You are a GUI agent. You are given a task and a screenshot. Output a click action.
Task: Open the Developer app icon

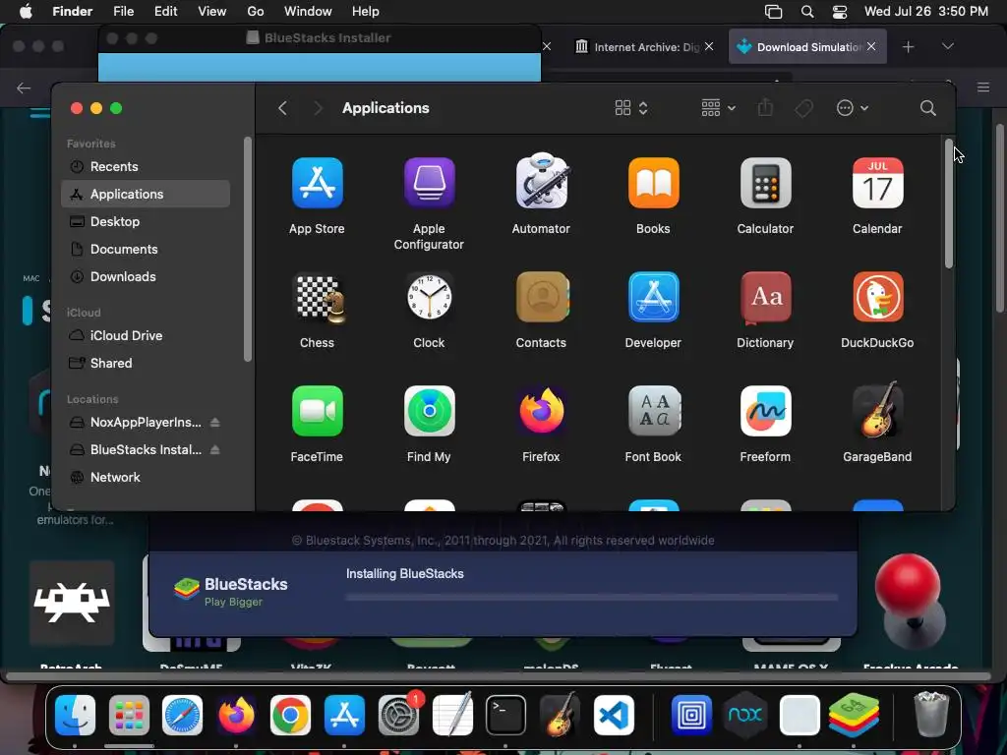click(x=653, y=297)
